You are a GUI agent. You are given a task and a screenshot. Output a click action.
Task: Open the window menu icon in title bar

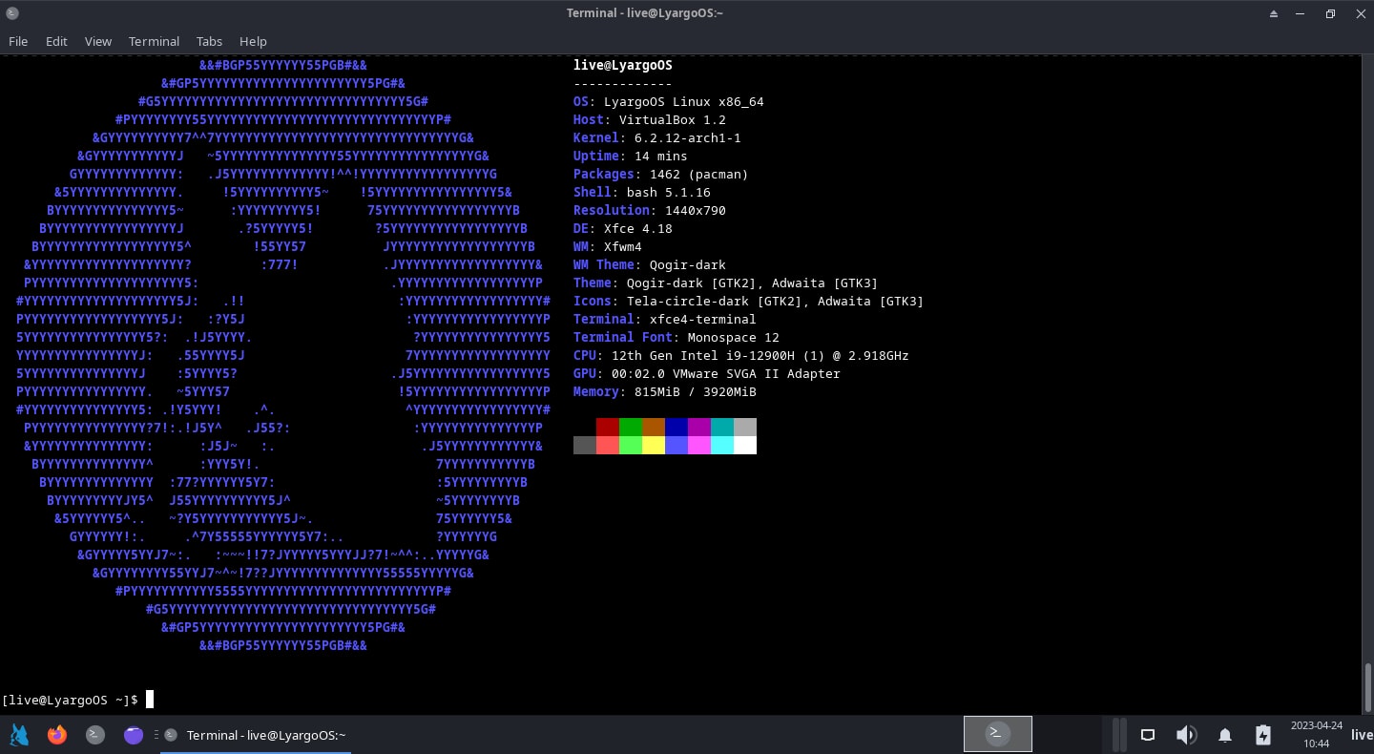point(12,13)
